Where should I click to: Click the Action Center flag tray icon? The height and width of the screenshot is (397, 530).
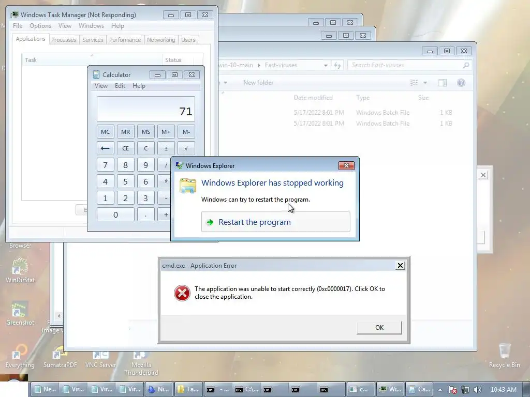click(452, 390)
